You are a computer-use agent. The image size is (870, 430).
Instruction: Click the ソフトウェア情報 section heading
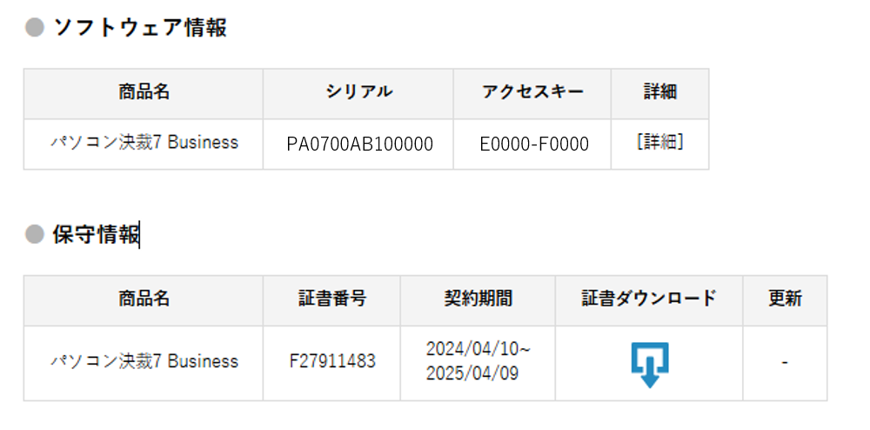[x=140, y=27]
